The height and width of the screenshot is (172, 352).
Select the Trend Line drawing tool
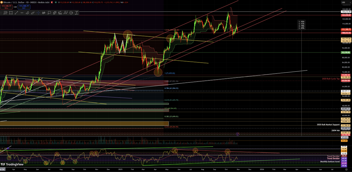pos(16,13)
